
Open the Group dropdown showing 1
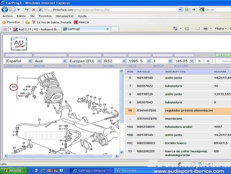point(163,61)
